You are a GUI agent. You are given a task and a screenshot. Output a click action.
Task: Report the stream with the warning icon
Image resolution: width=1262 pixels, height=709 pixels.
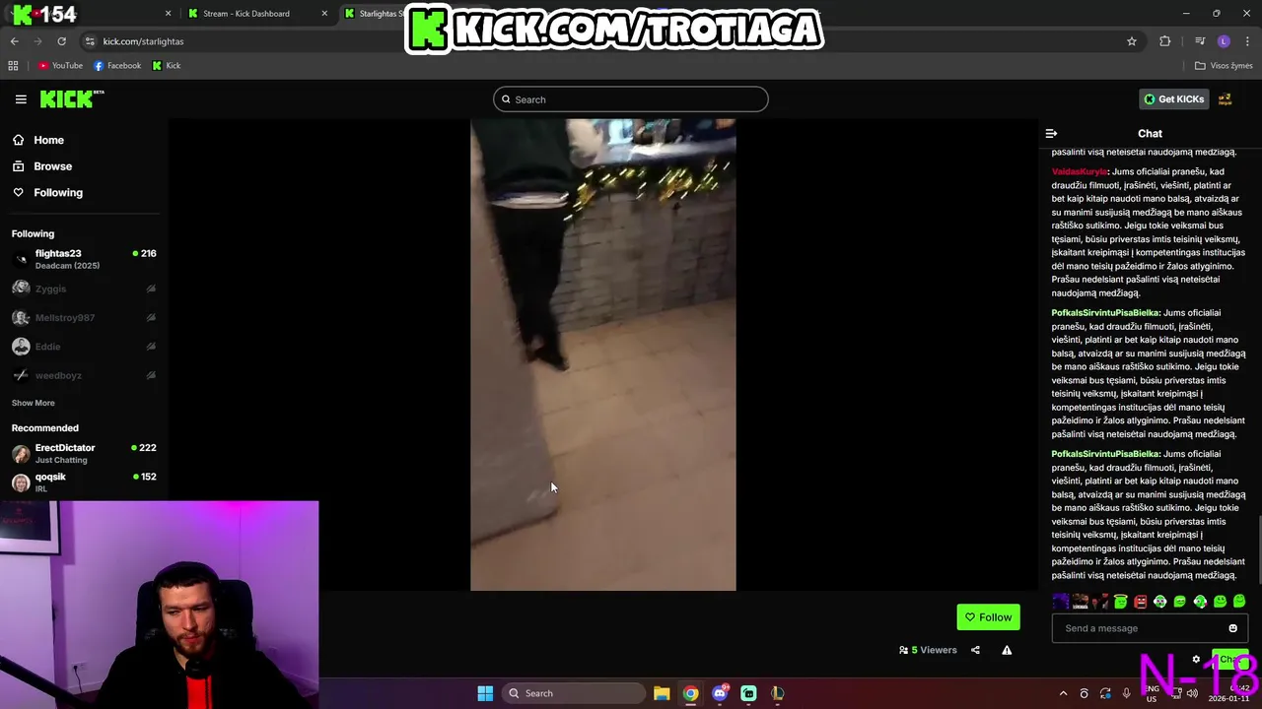(x=1007, y=650)
